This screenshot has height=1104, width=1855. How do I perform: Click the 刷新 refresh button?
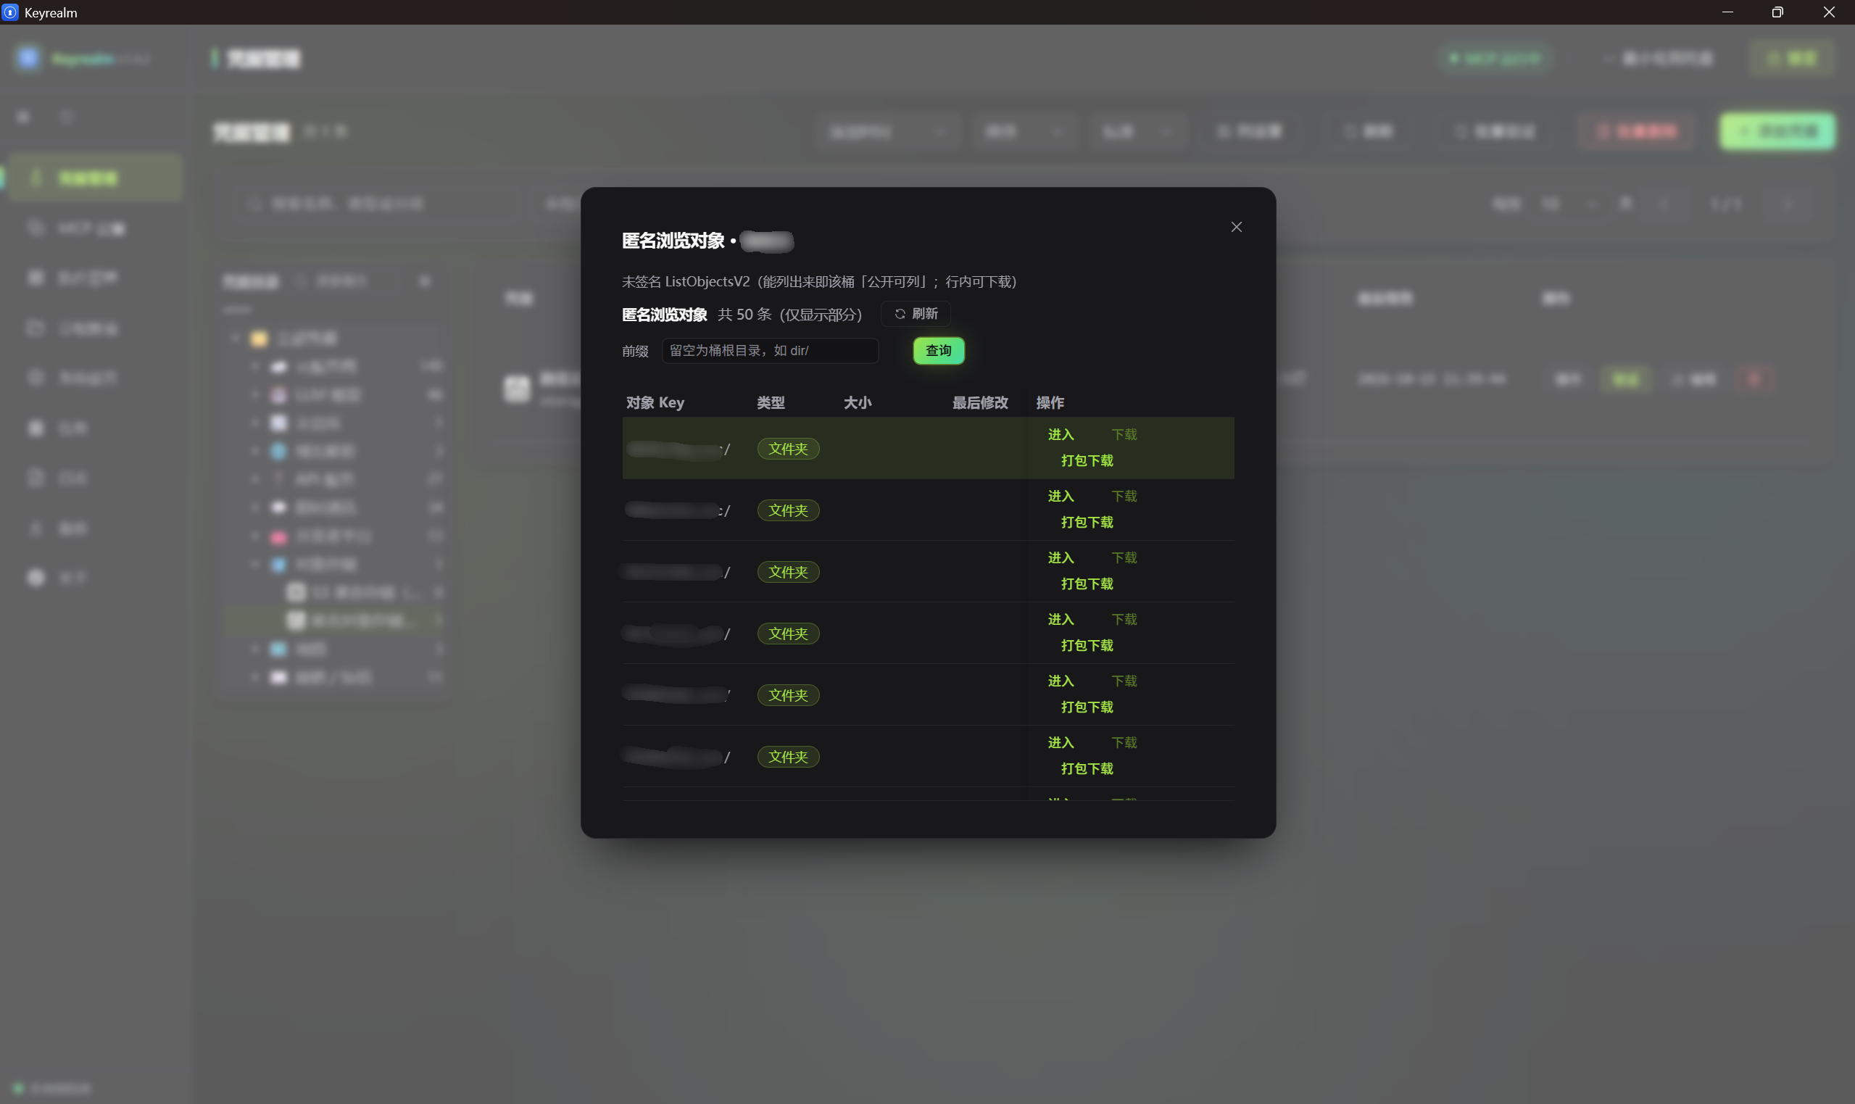(x=916, y=314)
